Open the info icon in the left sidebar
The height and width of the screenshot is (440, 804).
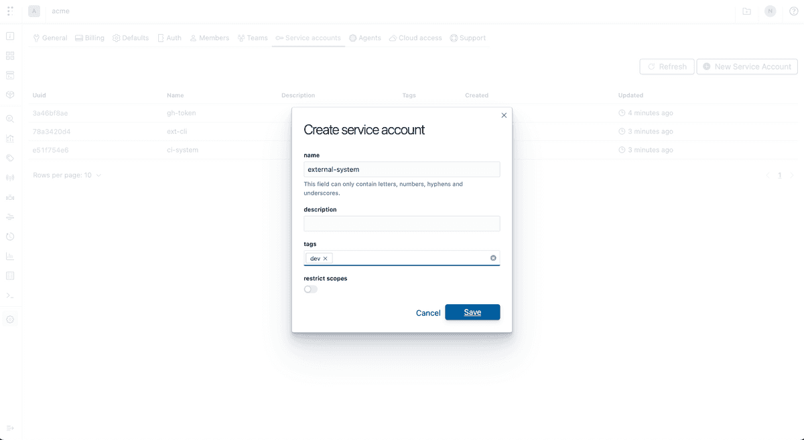10,36
